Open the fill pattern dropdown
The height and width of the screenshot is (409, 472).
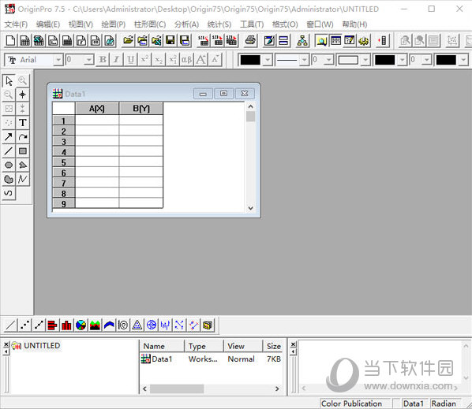[365, 60]
